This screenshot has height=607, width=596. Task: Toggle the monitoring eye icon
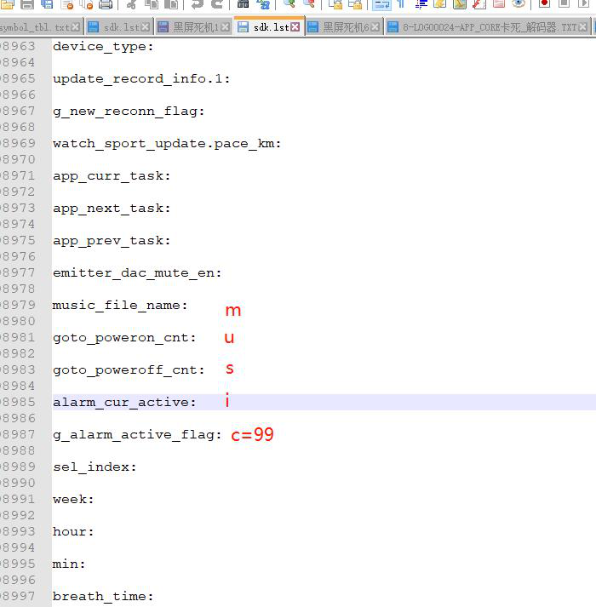coord(519,4)
